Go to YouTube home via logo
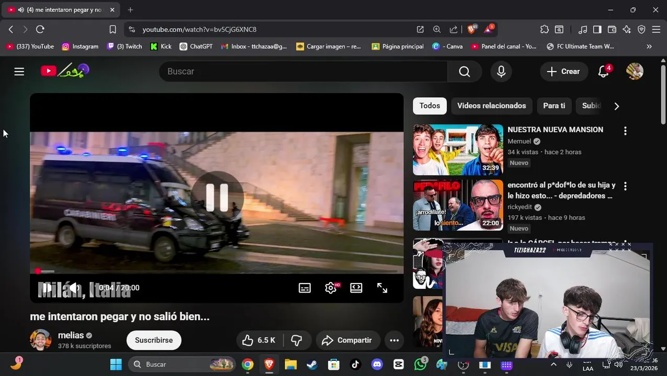Screen dimensions: 667x376 pyautogui.click(x=65, y=71)
